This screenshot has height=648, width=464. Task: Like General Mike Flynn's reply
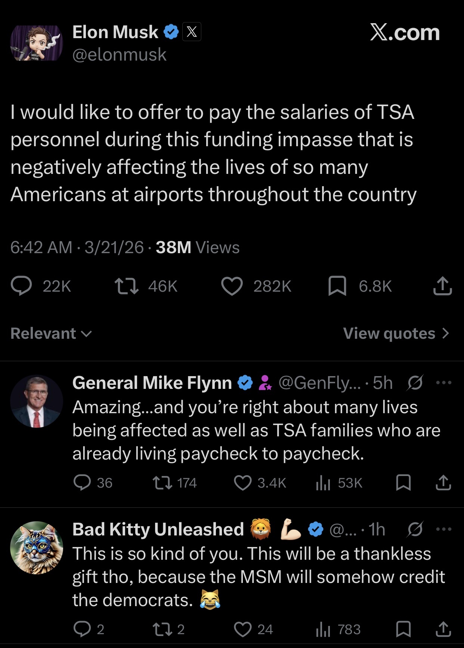[x=243, y=483]
